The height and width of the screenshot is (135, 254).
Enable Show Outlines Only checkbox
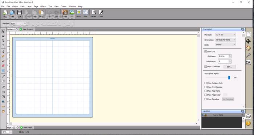click(206, 83)
